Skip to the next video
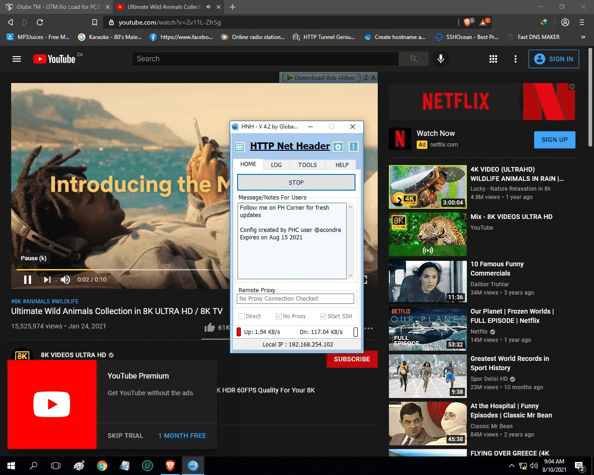Screen dimensions: 594x475 (x=47, y=279)
